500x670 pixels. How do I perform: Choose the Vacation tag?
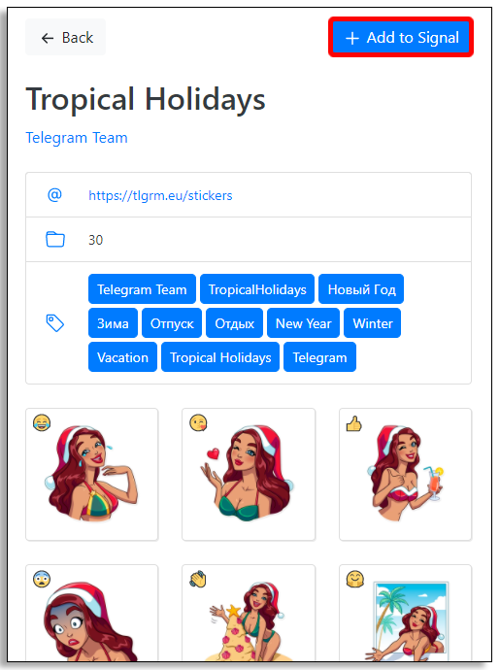tap(122, 357)
